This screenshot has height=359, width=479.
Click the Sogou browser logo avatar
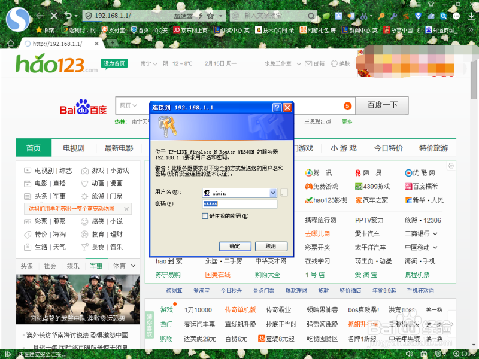[x=18, y=19]
